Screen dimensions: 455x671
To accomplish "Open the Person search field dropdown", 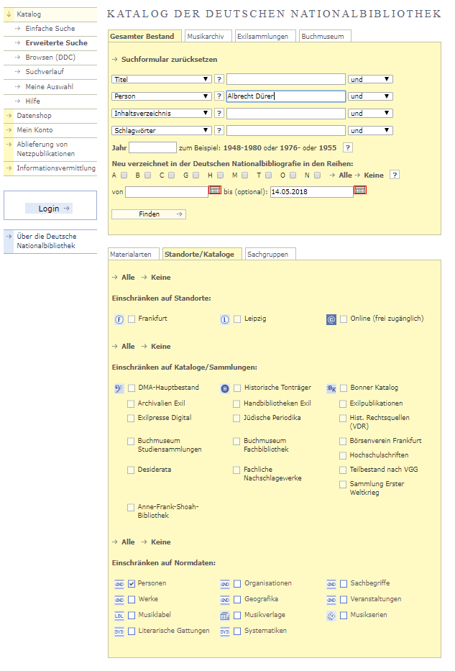I will [x=162, y=96].
